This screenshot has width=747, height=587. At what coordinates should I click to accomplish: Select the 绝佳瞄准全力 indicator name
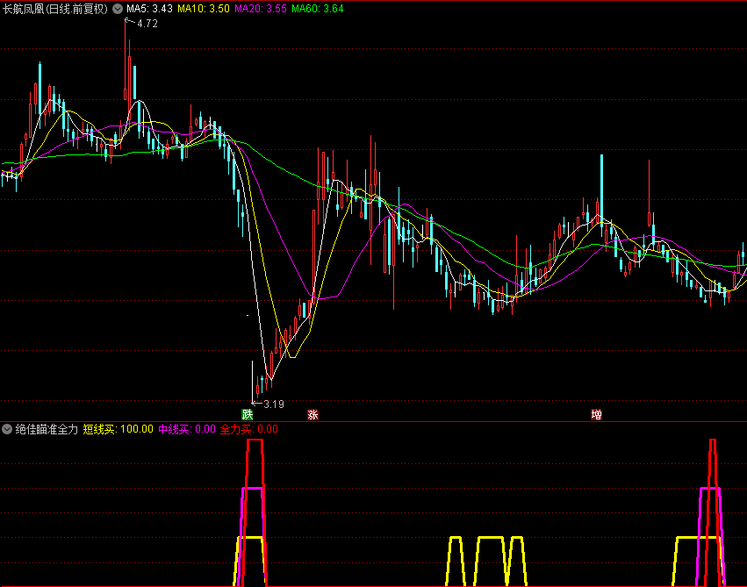tap(47, 429)
